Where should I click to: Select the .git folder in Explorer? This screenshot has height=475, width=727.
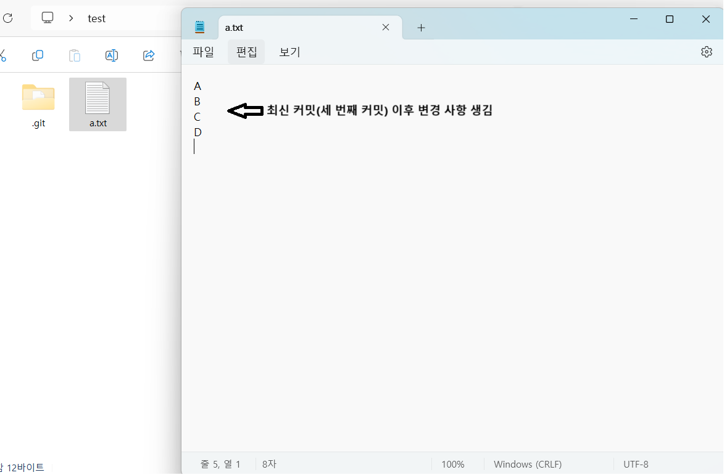pos(38,105)
